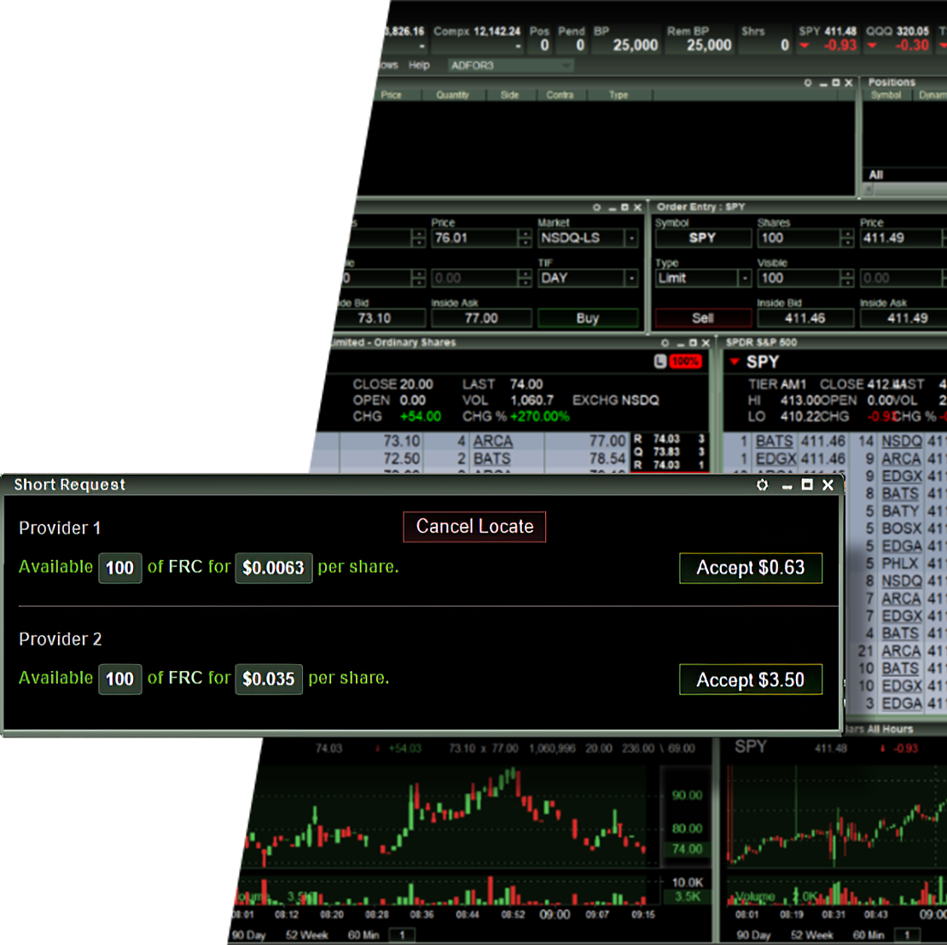Click the red down-arrow beside QQQ 320.05 ticker
Screen dimensions: 947x945
pyautogui.click(x=871, y=45)
